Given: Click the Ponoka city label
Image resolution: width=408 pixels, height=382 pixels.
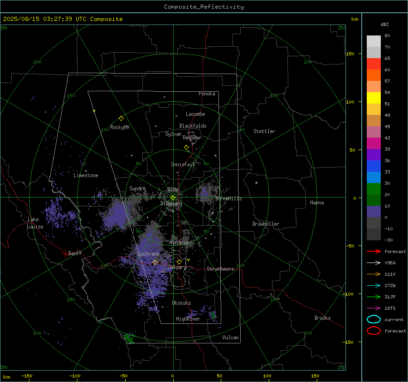Looking at the screenshot, I should pyautogui.click(x=207, y=94).
